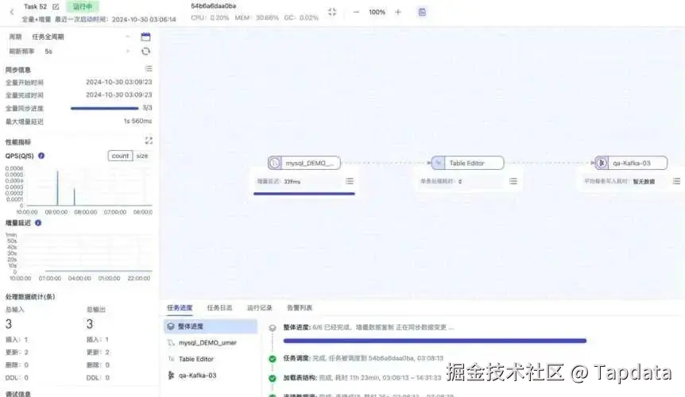The width and height of the screenshot is (685, 397).
Task: Select qa-Kafka-03 in the progress list
Action: click(211, 376)
